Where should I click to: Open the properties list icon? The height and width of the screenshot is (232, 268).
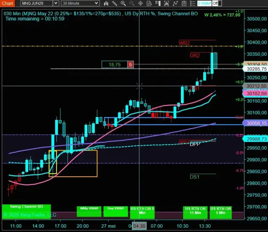pyautogui.click(x=193, y=3)
